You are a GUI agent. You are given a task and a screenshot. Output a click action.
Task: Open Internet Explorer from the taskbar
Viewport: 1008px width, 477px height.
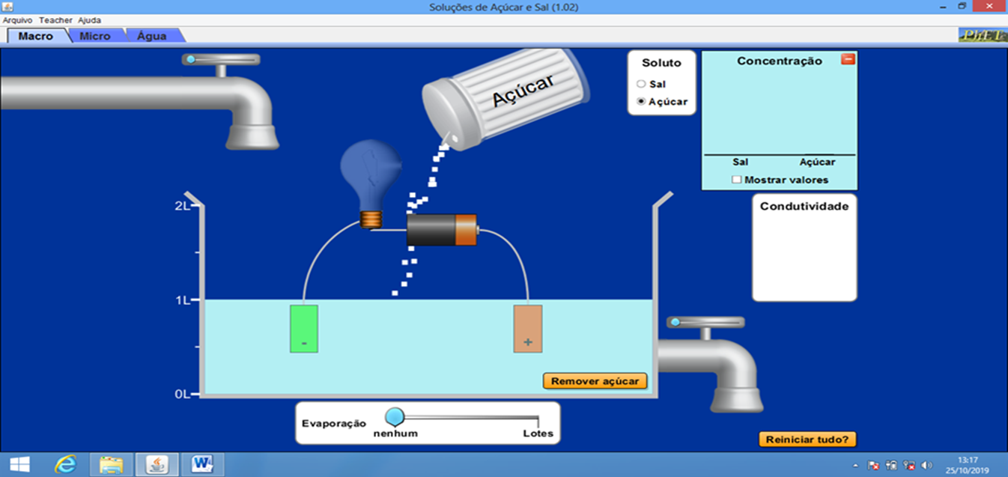(x=66, y=464)
